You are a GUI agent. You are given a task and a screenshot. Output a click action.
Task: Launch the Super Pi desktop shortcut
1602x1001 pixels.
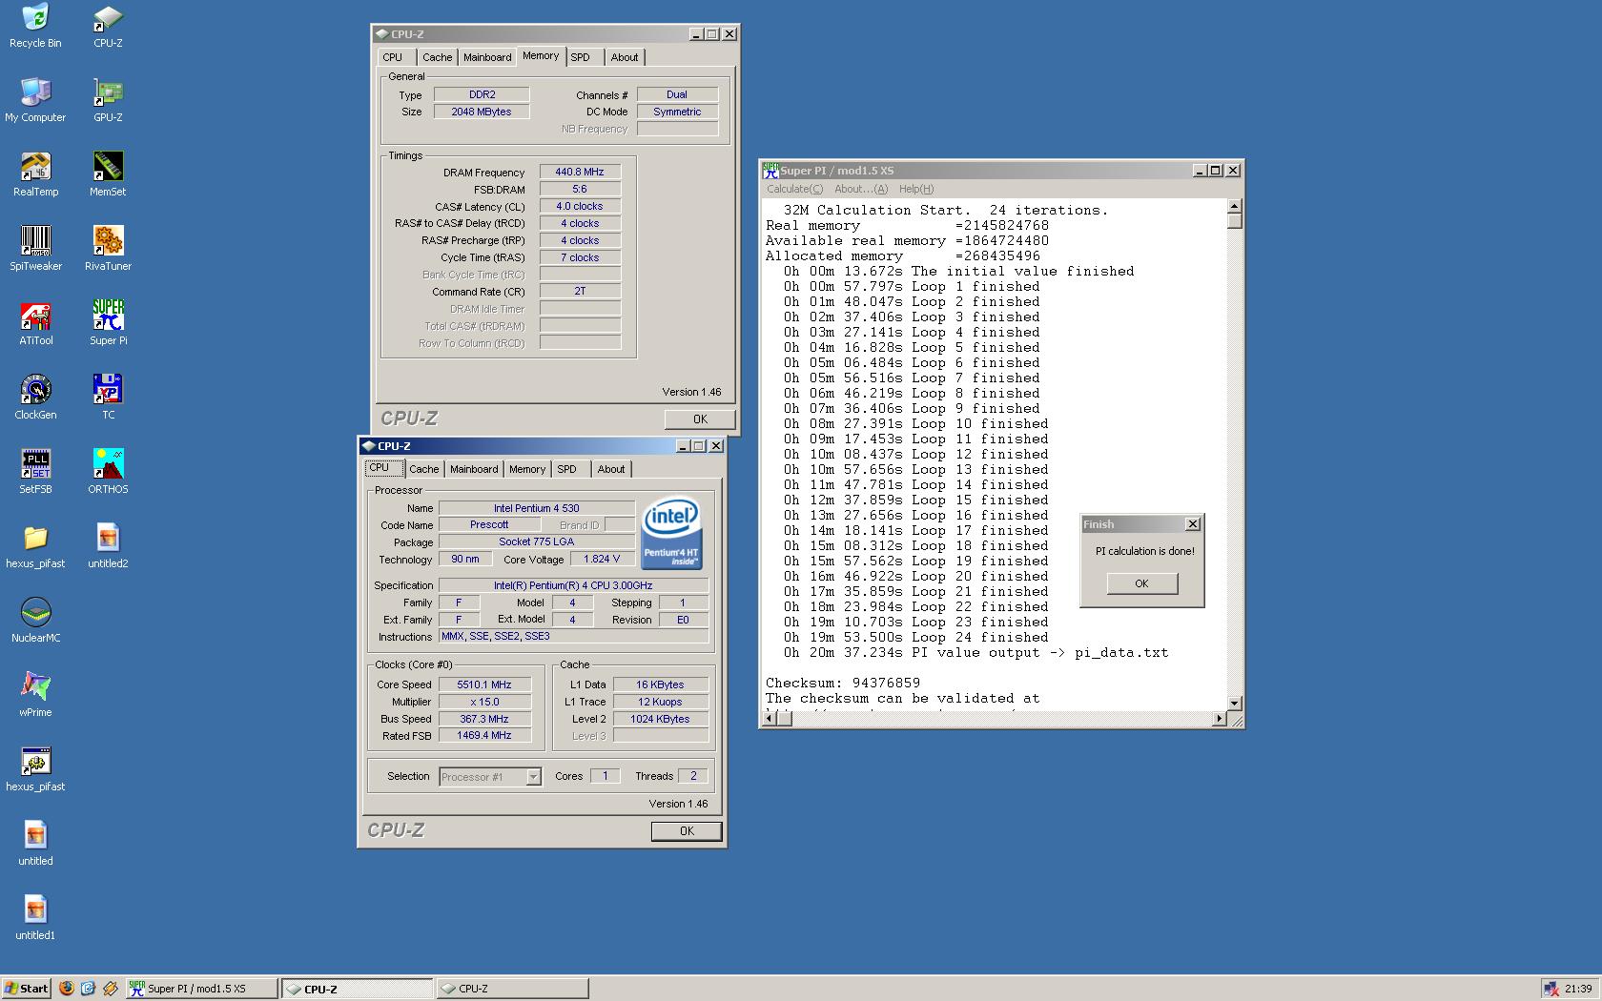[x=108, y=323]
